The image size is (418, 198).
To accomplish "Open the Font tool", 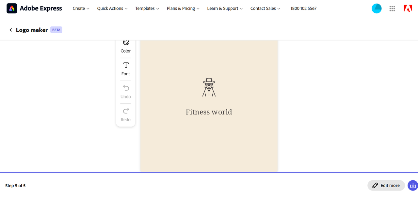I will point(126,69).
